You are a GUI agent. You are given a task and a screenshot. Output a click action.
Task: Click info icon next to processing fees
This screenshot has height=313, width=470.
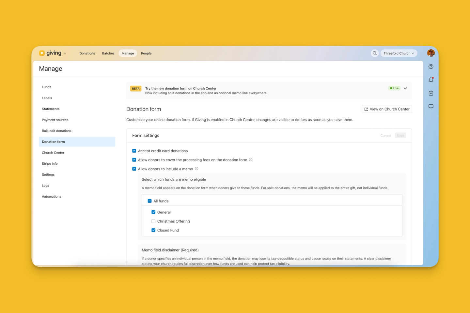pyautogui.click(x=251, y=160)
